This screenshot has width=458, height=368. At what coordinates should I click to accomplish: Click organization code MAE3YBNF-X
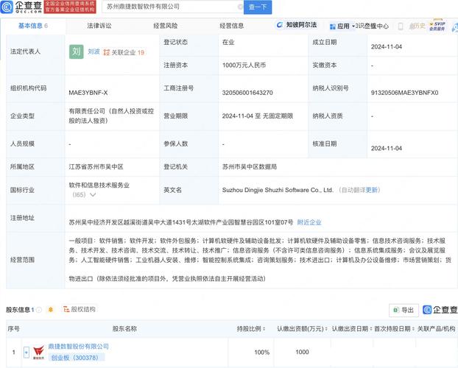[88, 93]
